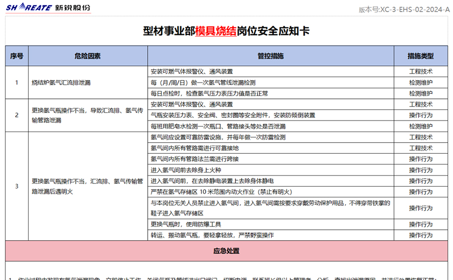The width and height of the screenshot is (453, 280).
Task: Click 每（月/周/日）做一次氢气管线泄漏检测 cell
Action: [271, 83]
